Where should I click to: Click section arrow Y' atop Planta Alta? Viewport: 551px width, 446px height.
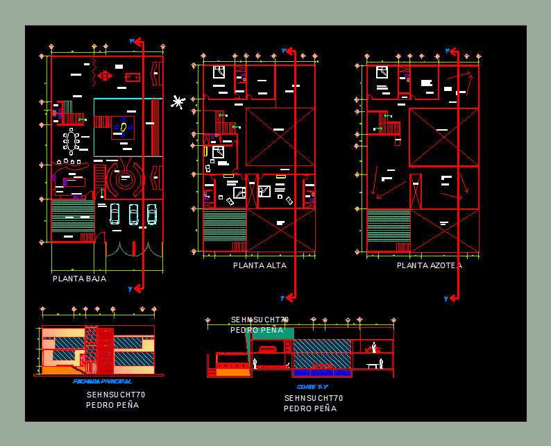tap(289, 51)
